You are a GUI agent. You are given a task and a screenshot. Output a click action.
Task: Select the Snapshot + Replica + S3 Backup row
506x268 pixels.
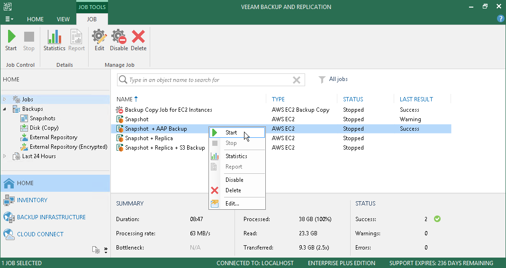point(281,148)
